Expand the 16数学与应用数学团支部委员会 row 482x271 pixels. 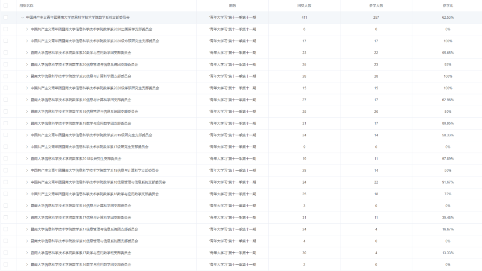click(27, 265)
